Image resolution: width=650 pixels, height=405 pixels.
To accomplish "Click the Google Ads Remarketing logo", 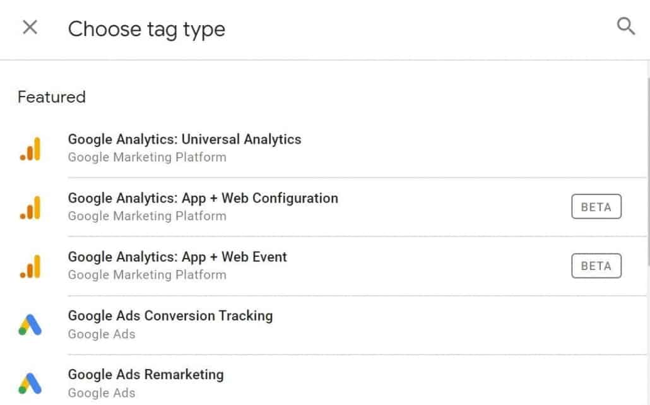I will (30, 383).
